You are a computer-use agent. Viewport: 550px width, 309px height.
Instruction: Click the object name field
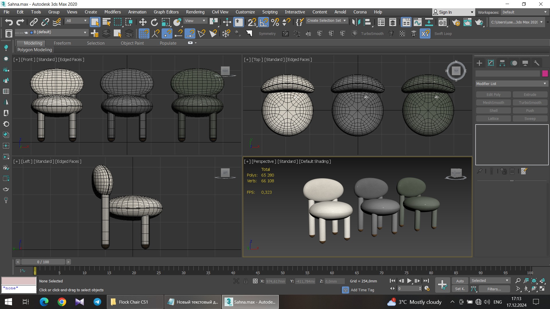tap(508, 74)
